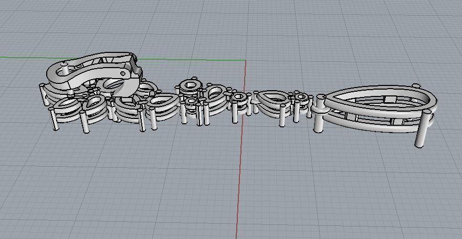Select the curved clasp piece on the model
462x239 pixels.
click(x=94, y=73)
